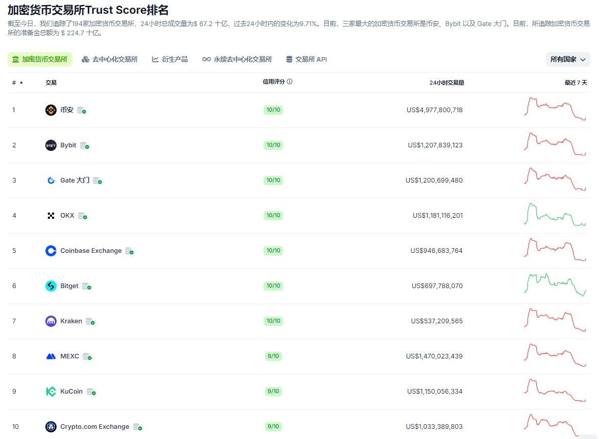Open the 所有国家 country dropdown
This screenshot has width=599, height=439.
click(567, 60)
